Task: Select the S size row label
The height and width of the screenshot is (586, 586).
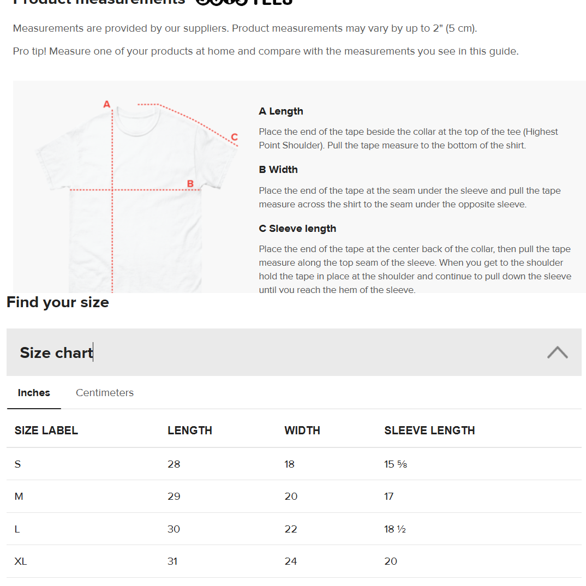Action: (18, 464)
